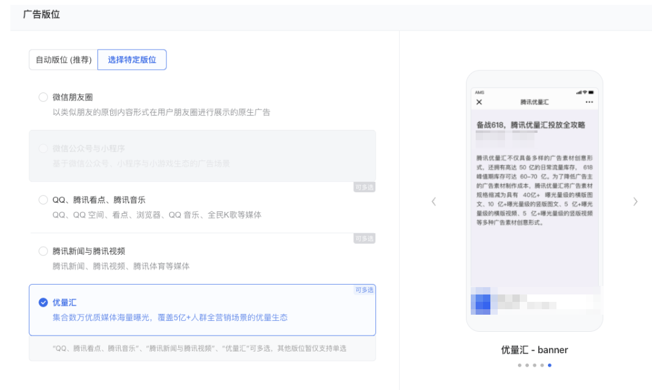This screenshot has height=390, width=652.
Task: Click the 腾讯优量汇 title in phone preview
Action: [x=534, y=102]
